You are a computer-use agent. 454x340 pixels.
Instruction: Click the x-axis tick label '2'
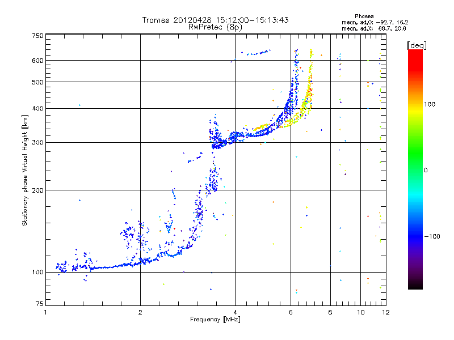[x=140, y=312]
